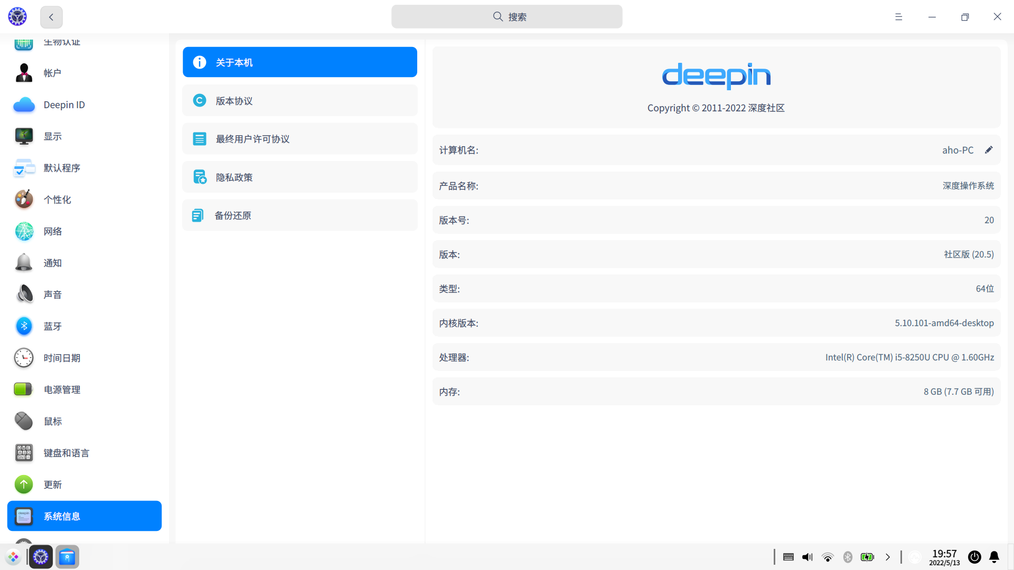The height and width of the screenshot is (570, 1014).
Task: Open Power Management (电源管理) settings
Action: pyautogui.click(x=61, y=389)
